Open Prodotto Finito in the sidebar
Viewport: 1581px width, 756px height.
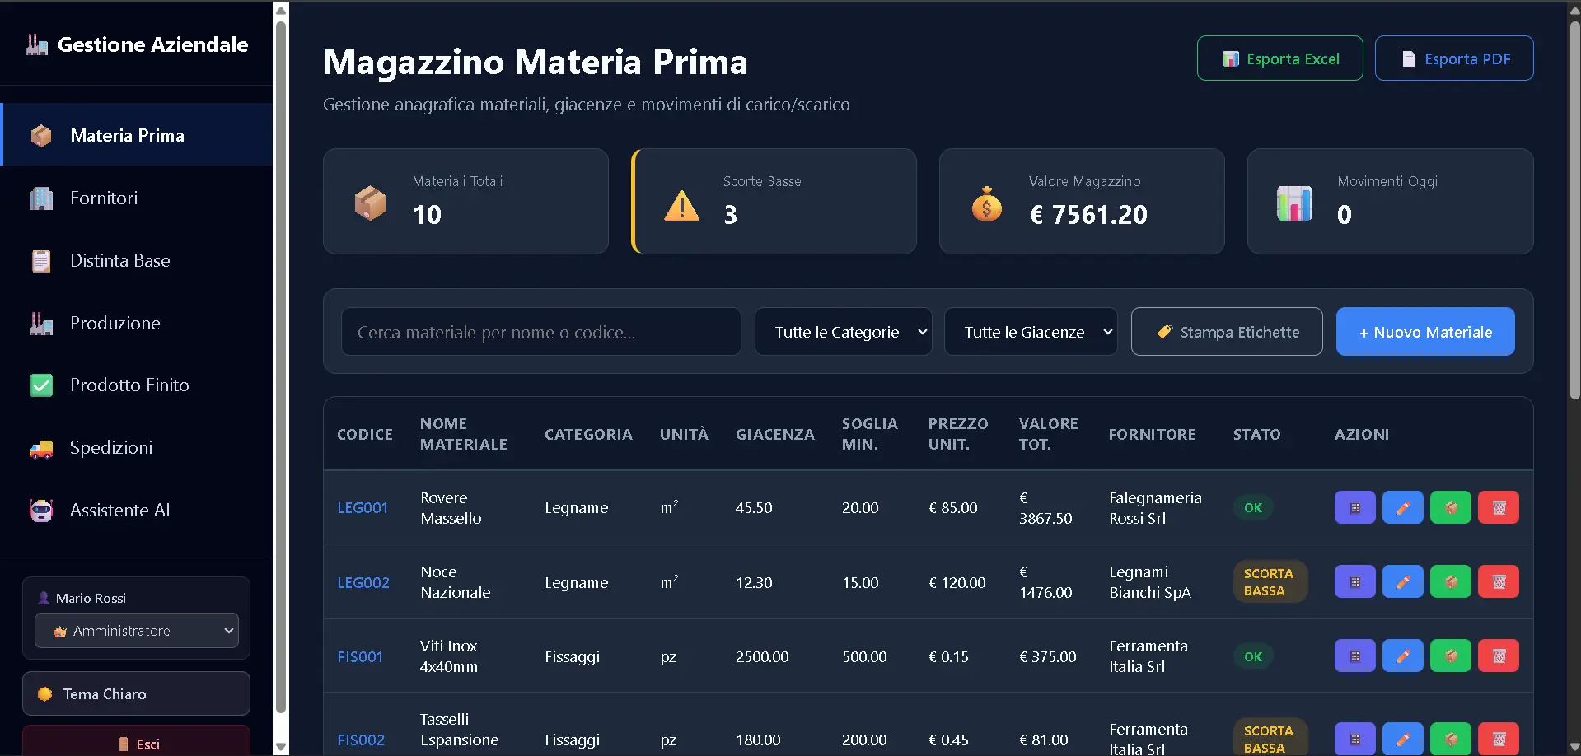tap(137, 385)
